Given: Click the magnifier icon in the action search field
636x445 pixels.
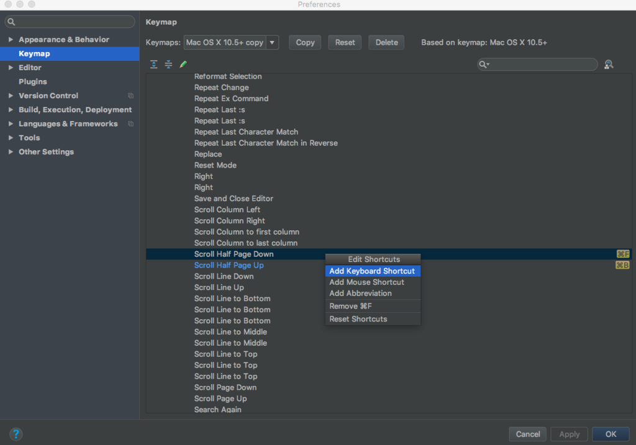Looking at the screenshot, I should point(483,65).
